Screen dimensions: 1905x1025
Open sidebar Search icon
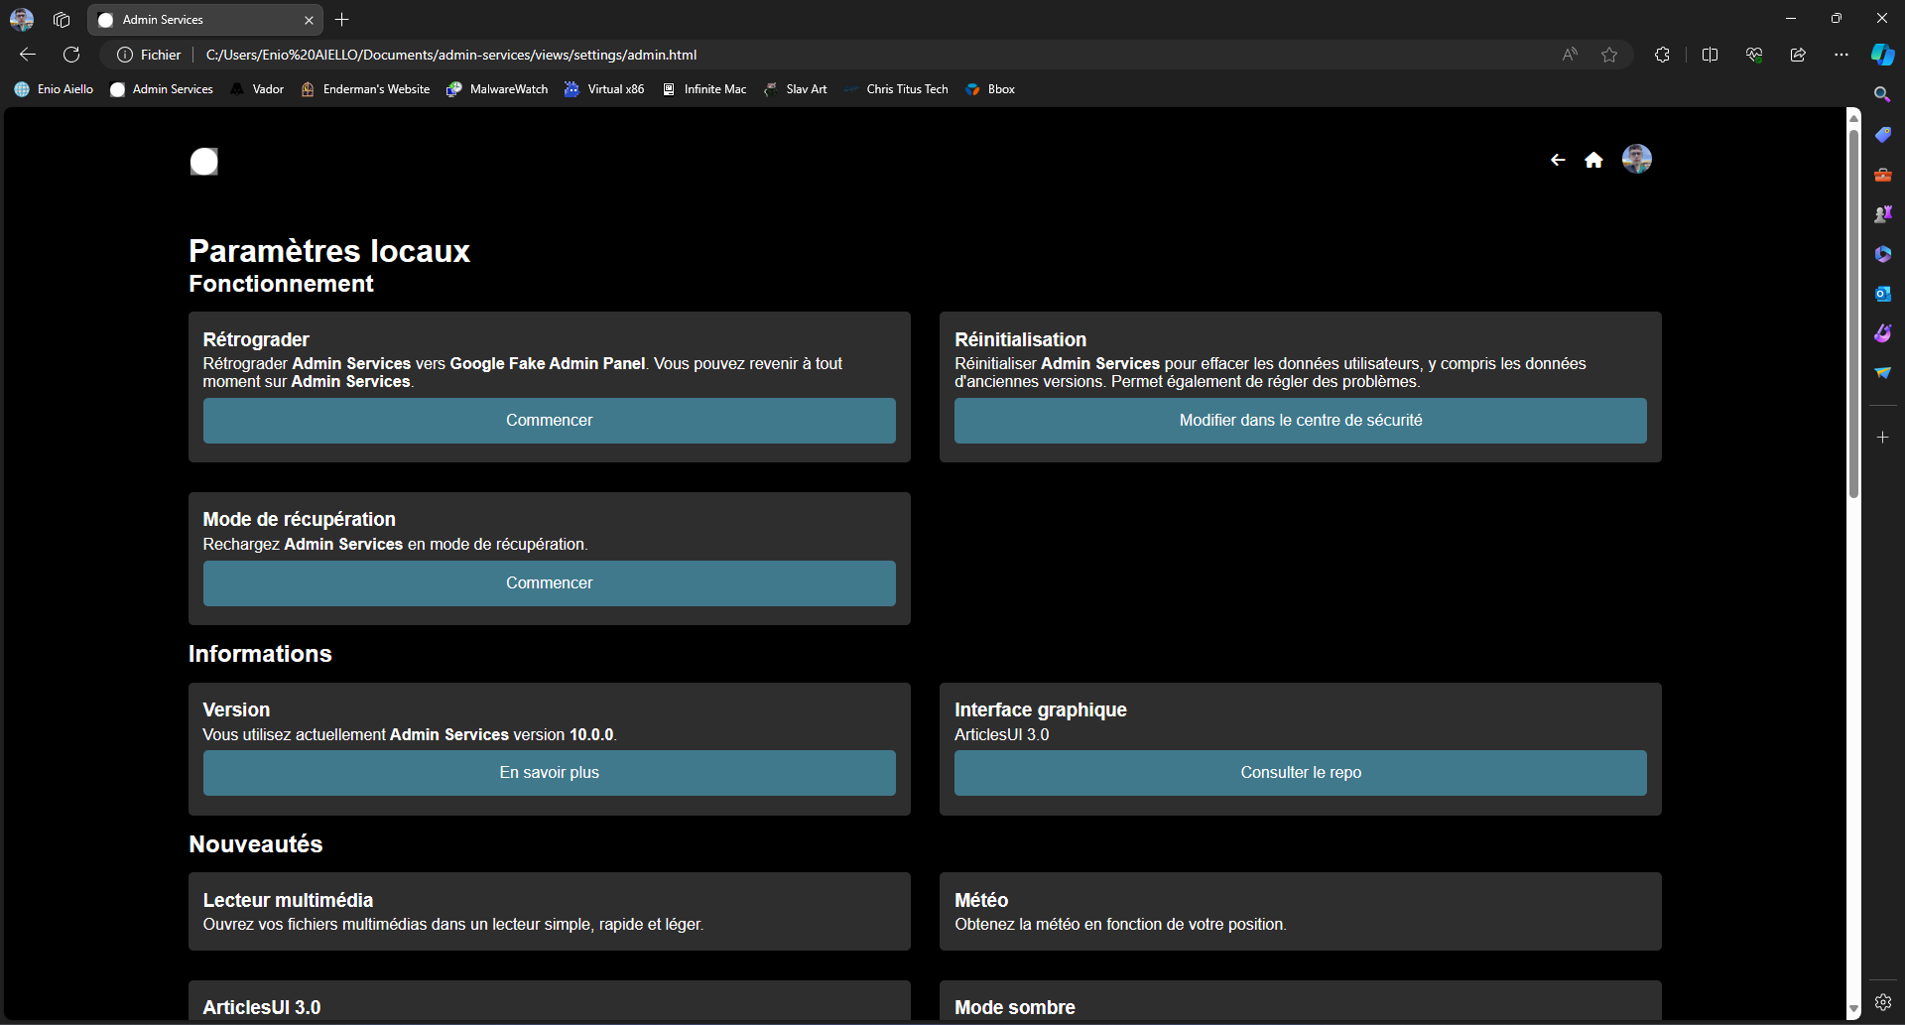[1882, 94]
